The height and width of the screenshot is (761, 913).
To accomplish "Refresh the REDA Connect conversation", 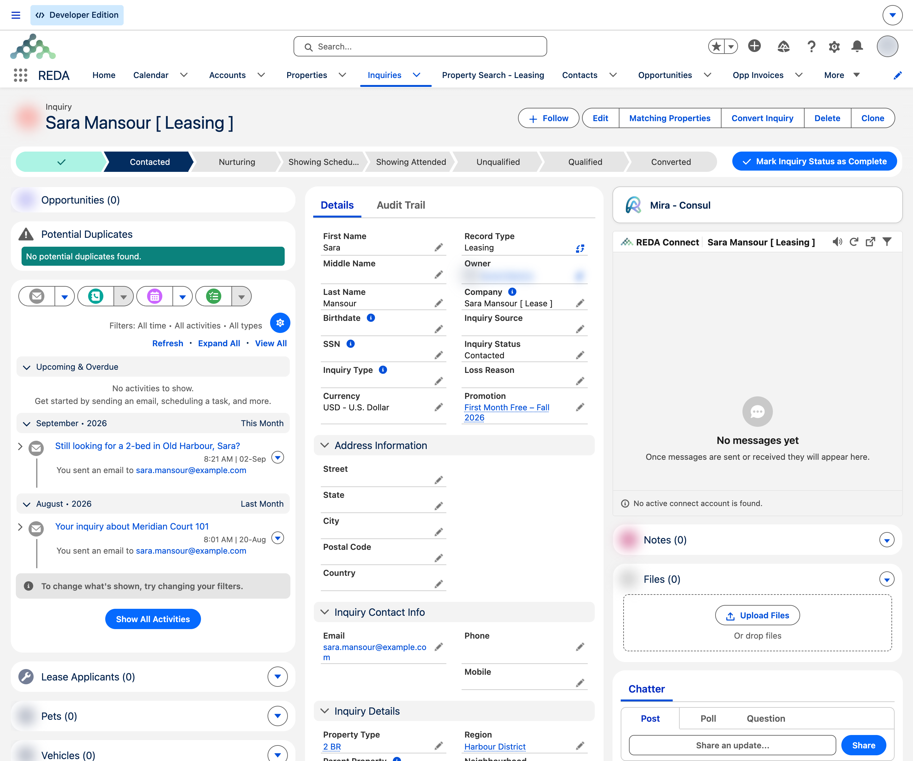I will (x=854, y=242).
